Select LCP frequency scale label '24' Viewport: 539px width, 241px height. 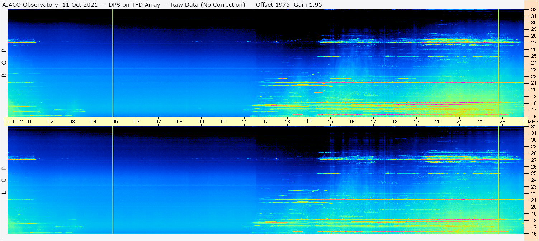coord(534,180)
